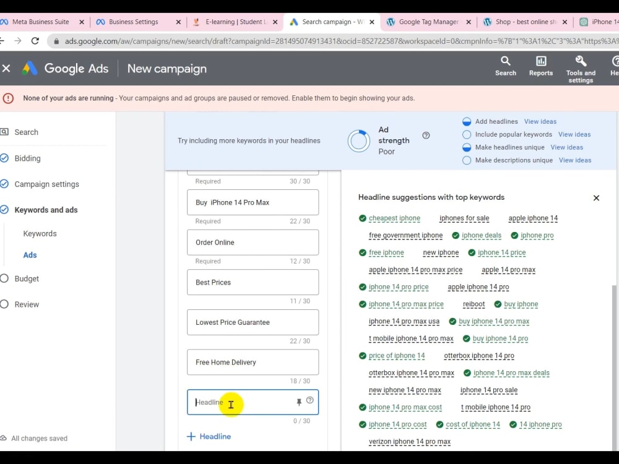Image resolution: width=619 pixels, height=464 pixels.
Task: Click the Lowest Price Guarantee field
Action: [253, 322]
